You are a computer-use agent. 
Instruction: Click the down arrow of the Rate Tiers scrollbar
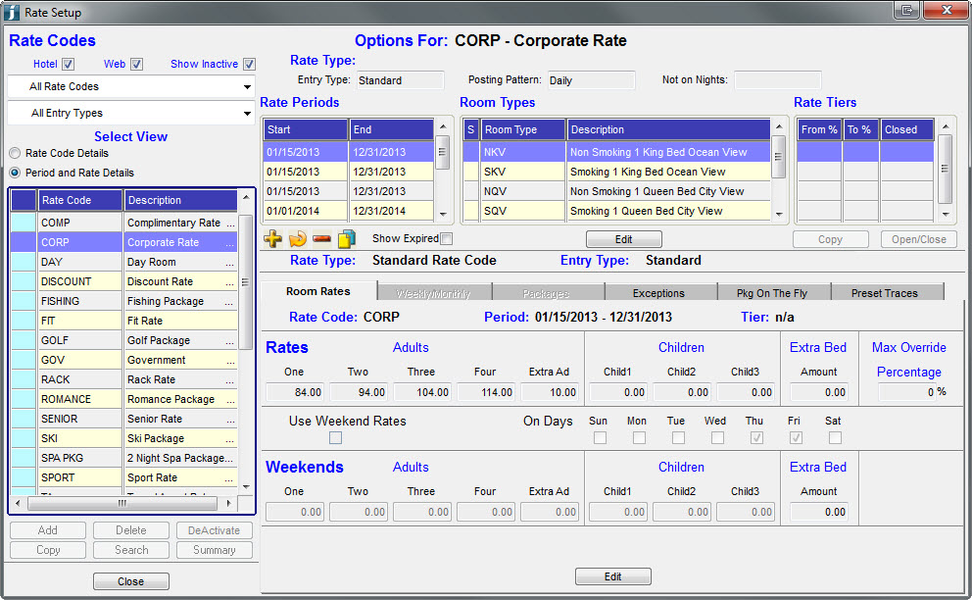[945, 214]
